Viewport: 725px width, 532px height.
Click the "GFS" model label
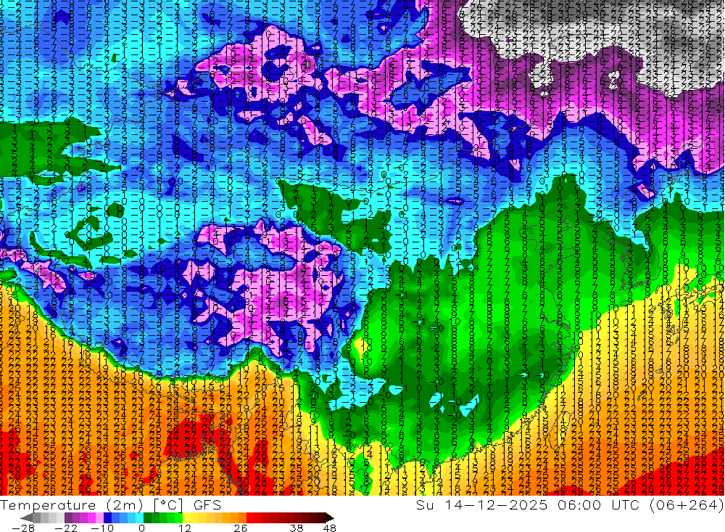click(207, 504)
